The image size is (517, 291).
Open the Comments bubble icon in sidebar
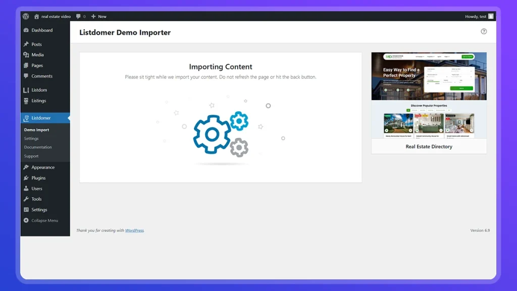click(27, 76)
